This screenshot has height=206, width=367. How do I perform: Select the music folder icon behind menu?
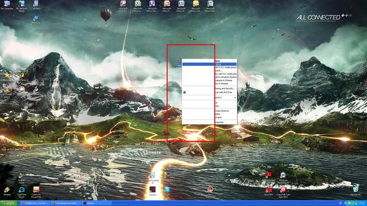(180, 63)
